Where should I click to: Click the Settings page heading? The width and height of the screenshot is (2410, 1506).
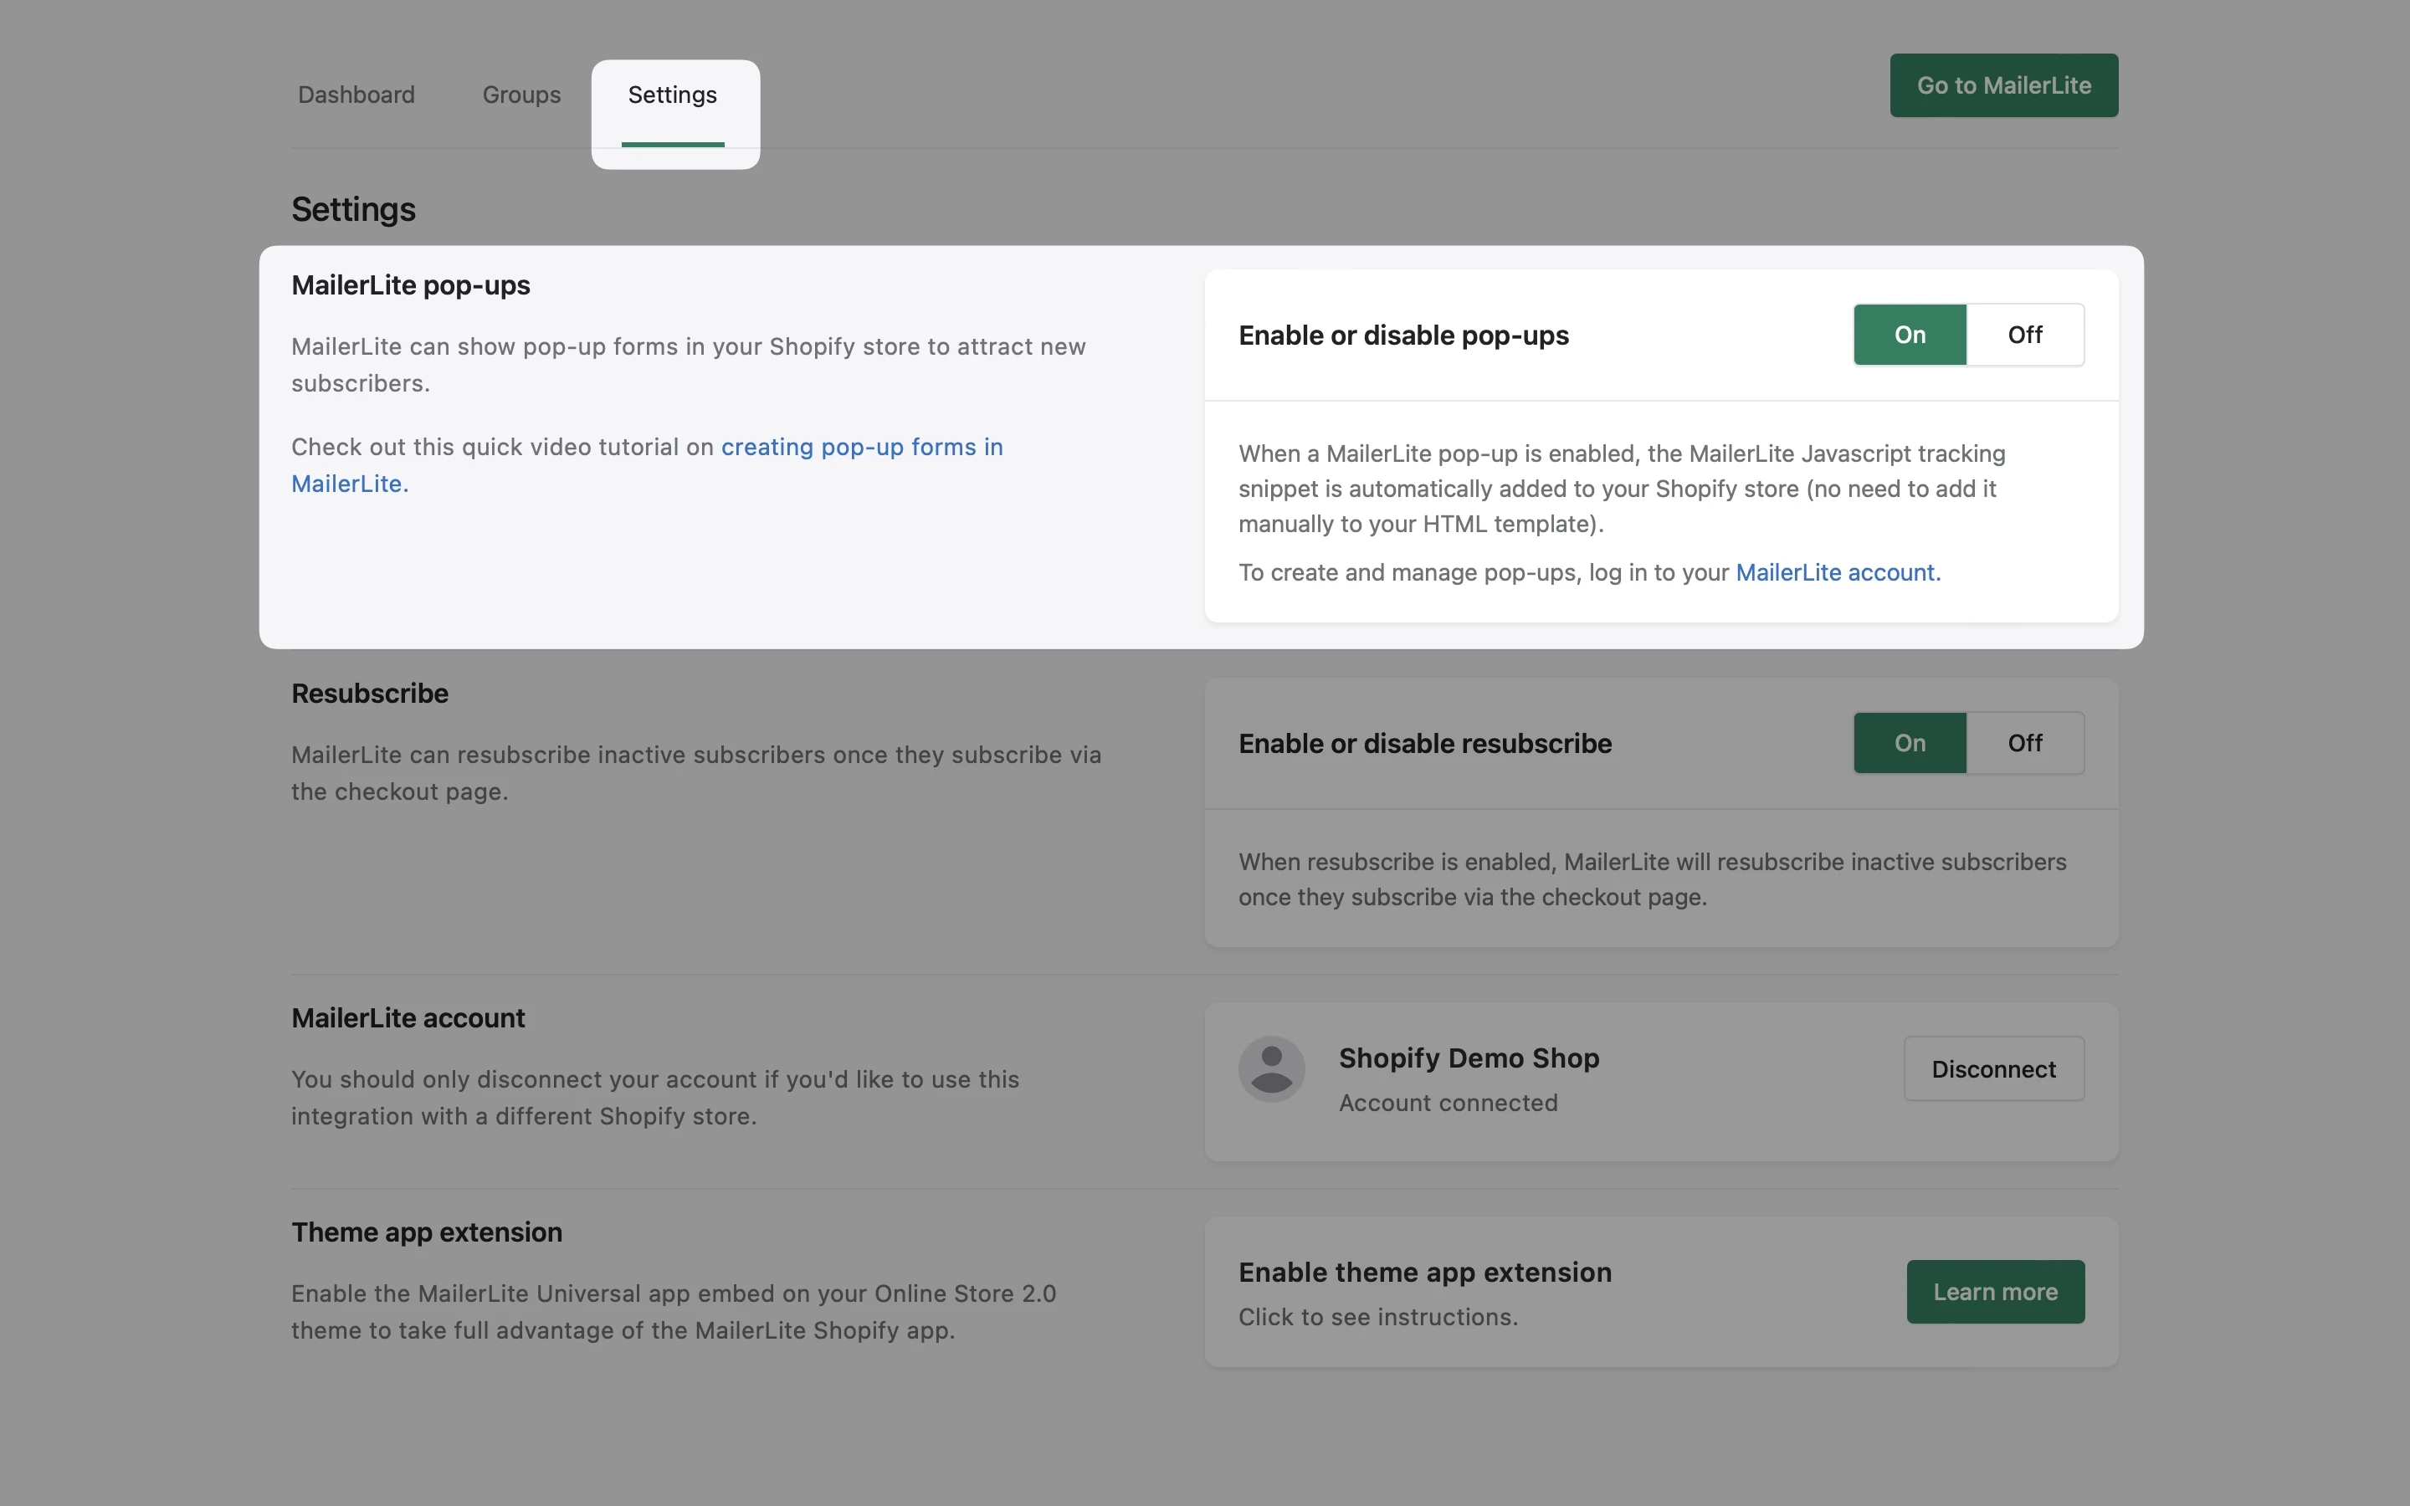point(353,209)
